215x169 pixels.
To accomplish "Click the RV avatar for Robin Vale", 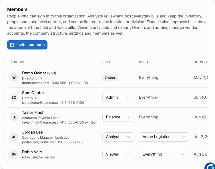I will pyautogui.click(x=14, y=154).
